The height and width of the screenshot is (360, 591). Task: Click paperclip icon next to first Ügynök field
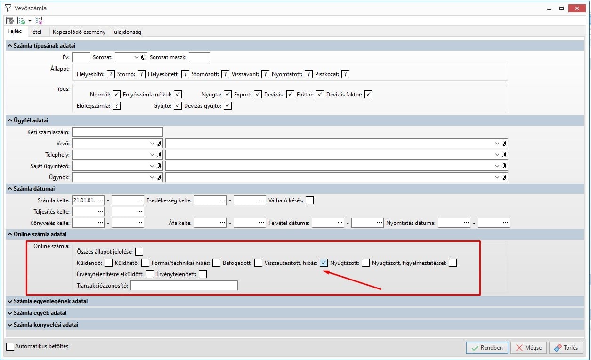coord(159,177)
